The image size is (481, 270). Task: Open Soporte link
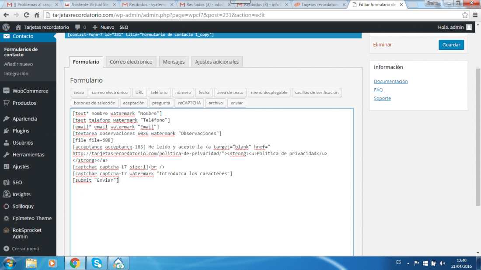[382, 98]
